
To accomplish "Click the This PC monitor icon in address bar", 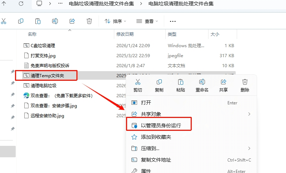I will coord(39,4).
